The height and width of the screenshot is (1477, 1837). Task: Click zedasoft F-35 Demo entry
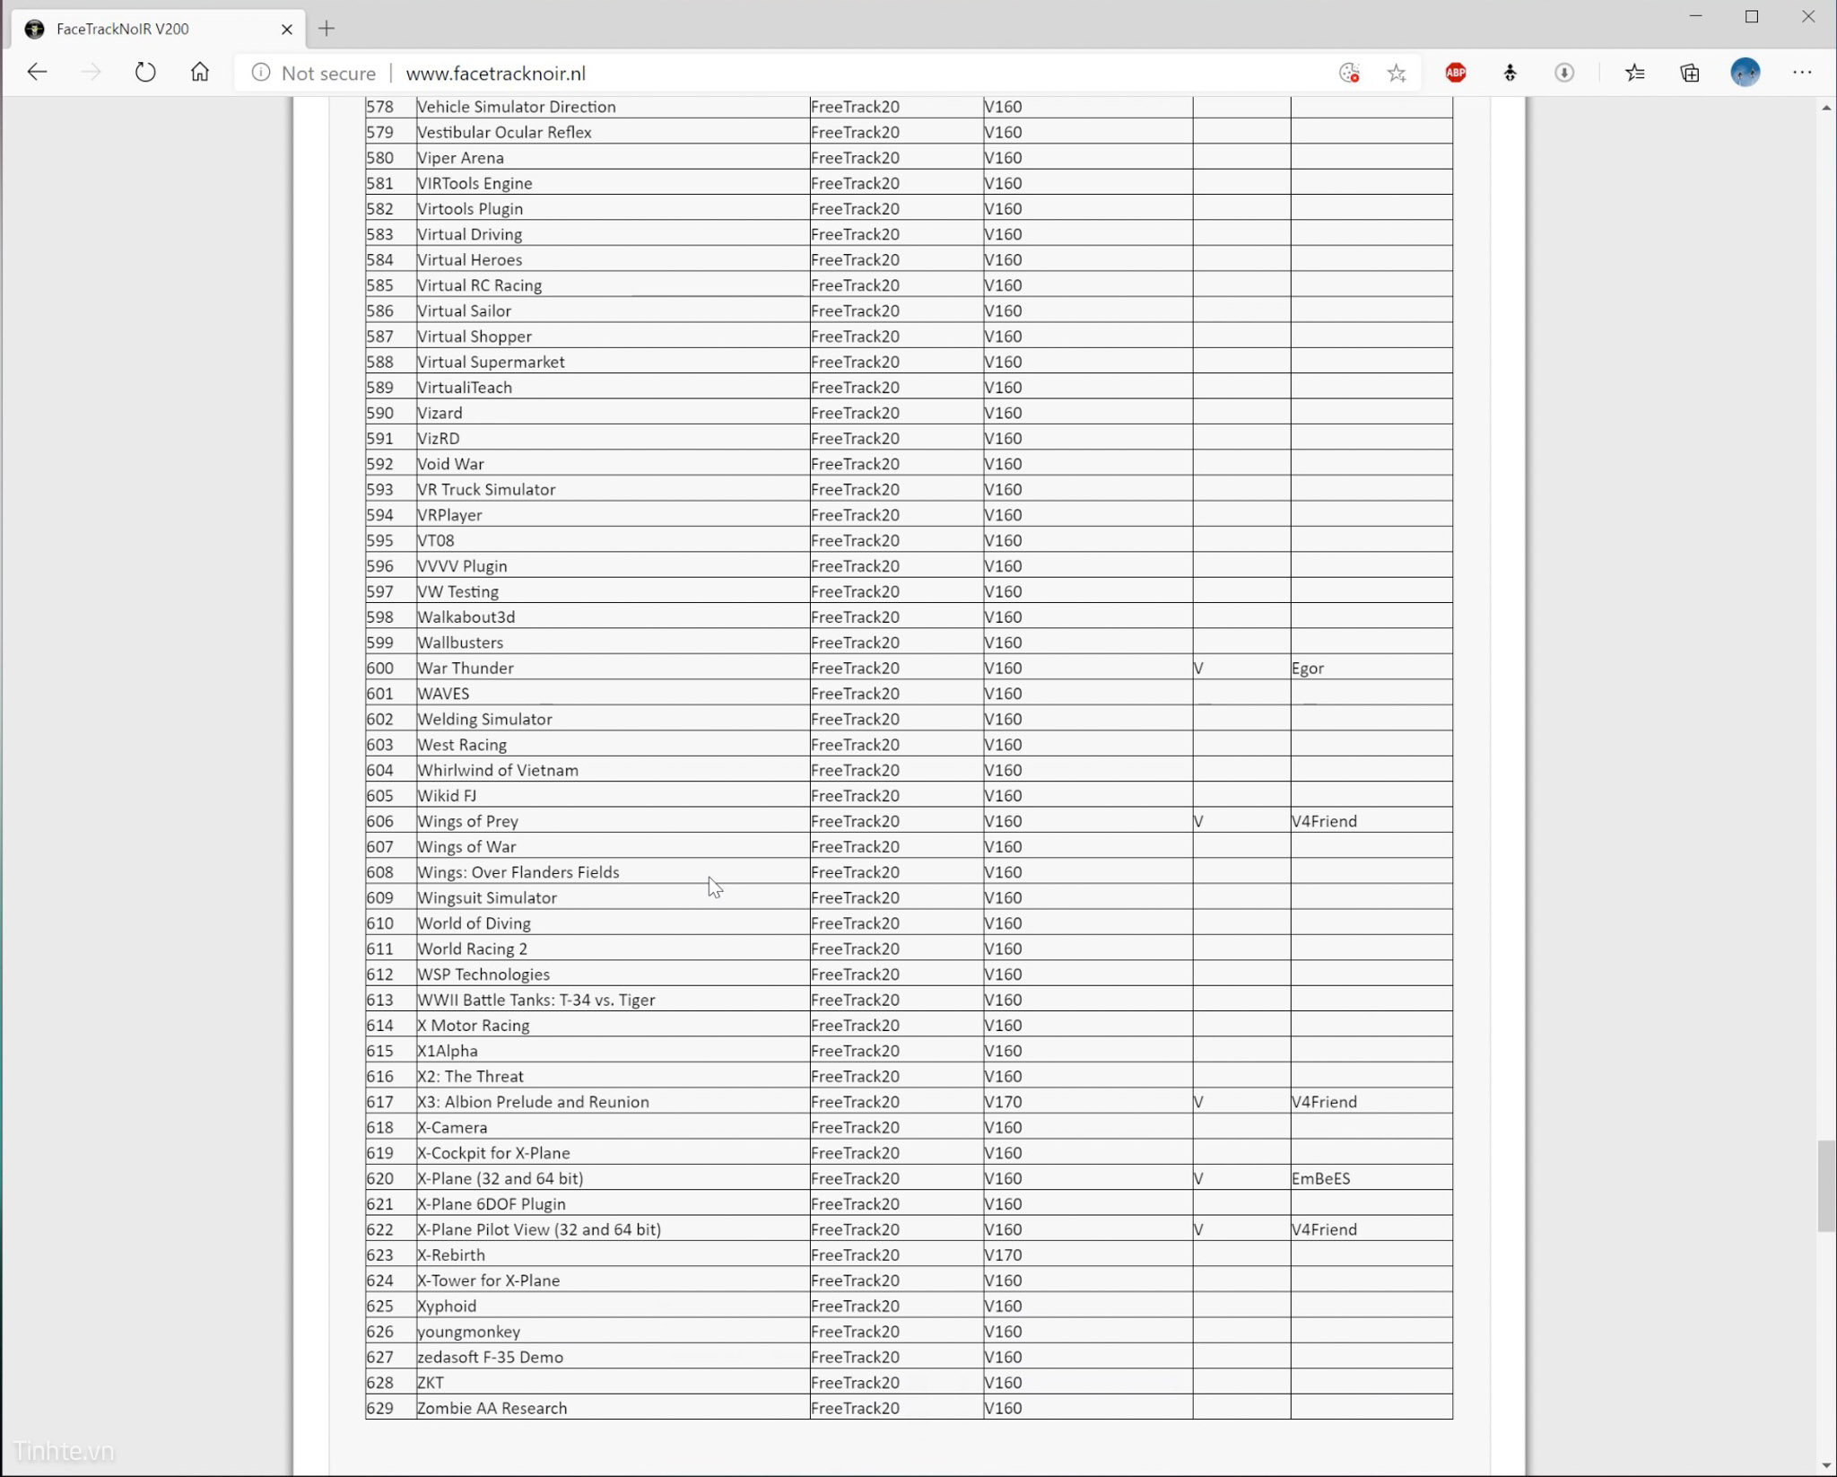click(491, 1358)
